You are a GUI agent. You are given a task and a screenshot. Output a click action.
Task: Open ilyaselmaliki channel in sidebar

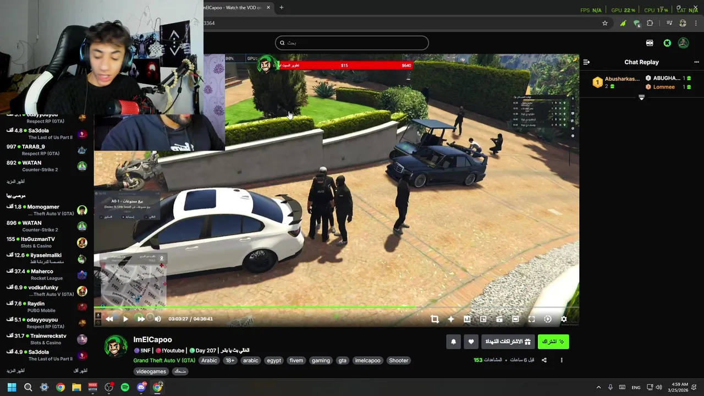point(47,258)
